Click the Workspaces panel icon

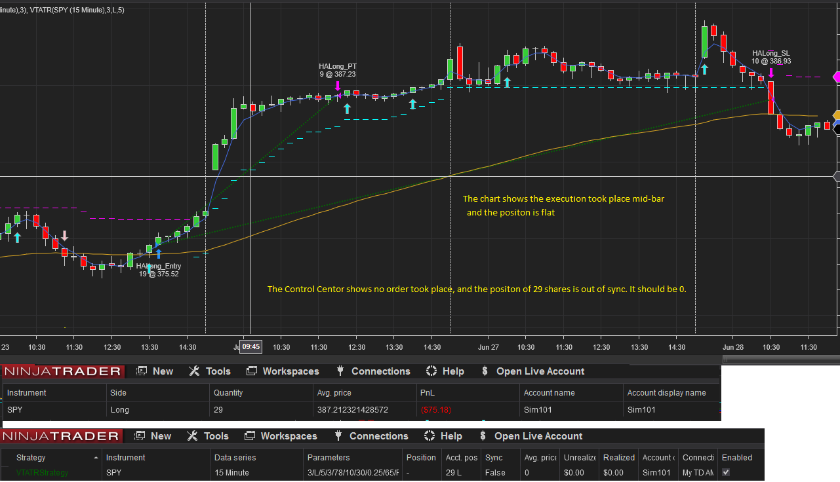click(251, 371)
